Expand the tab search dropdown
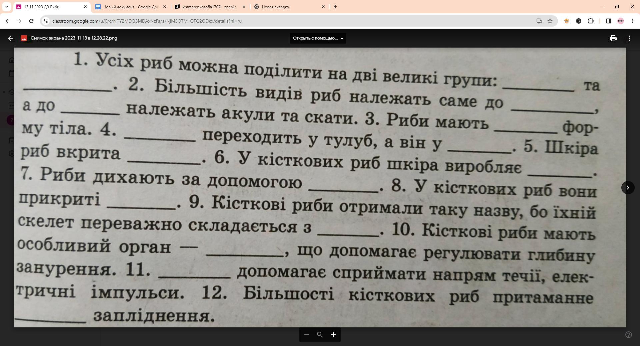 coord(6,7)
